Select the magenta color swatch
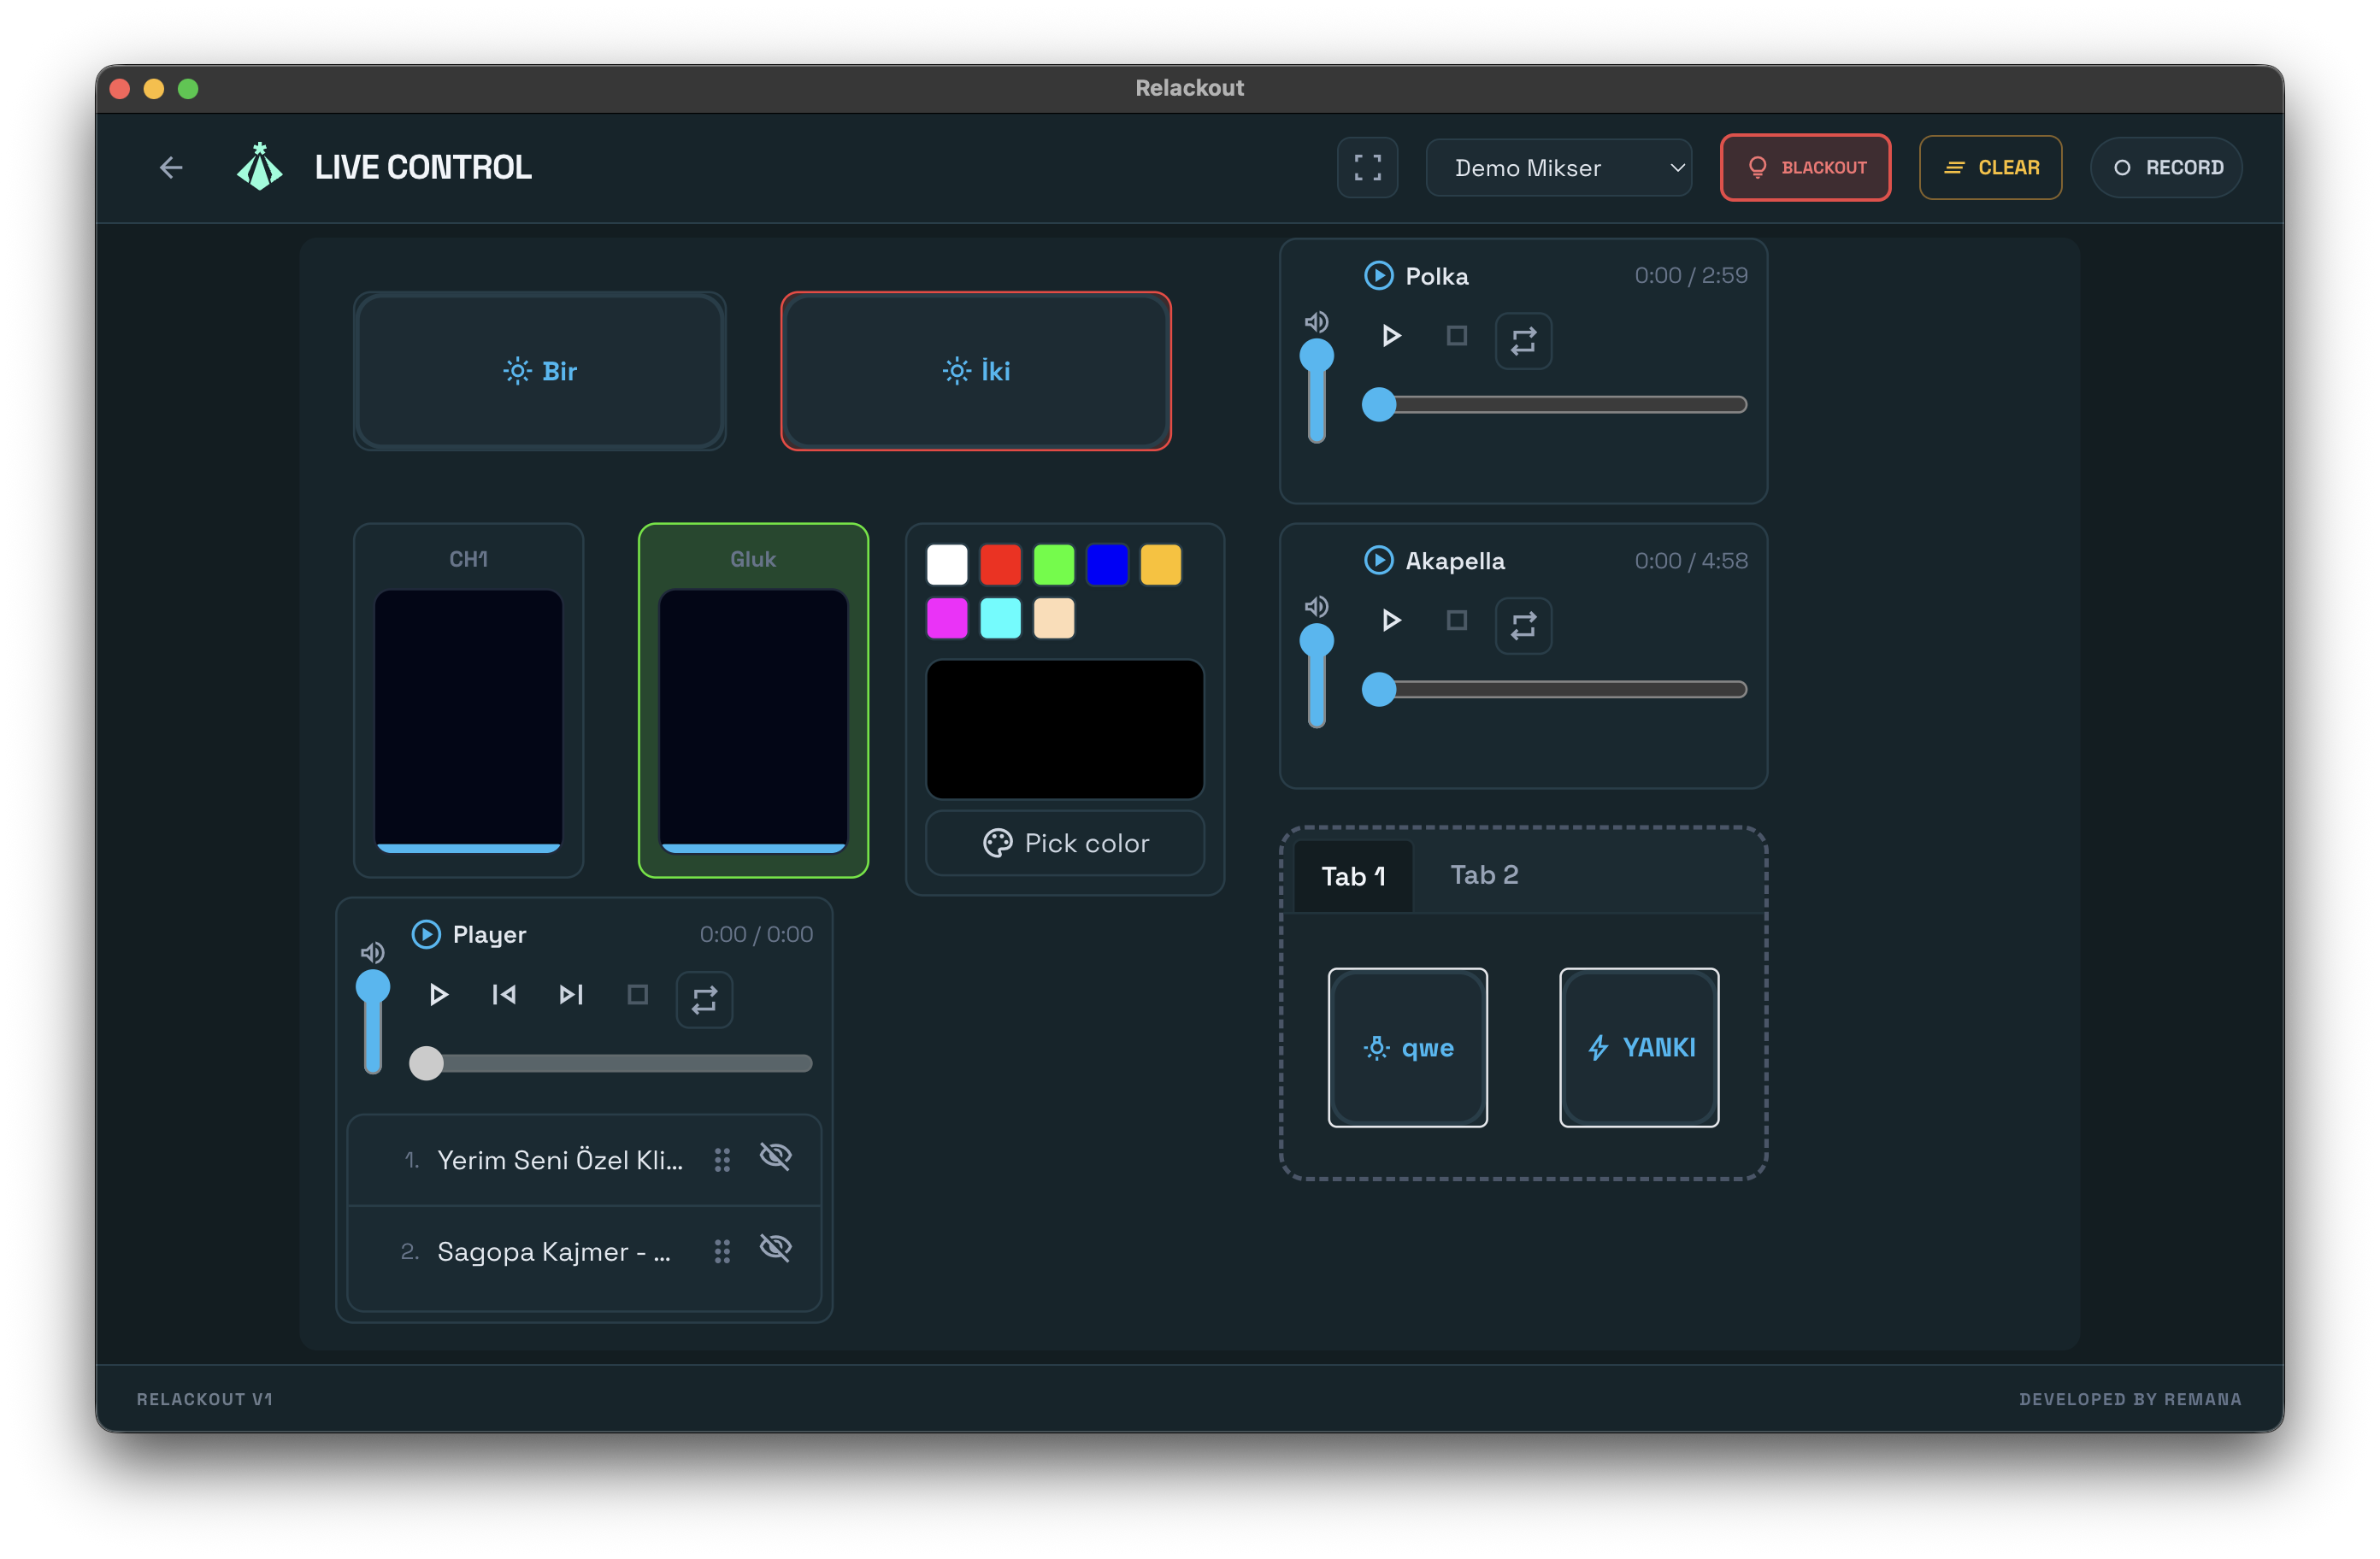2380x1559 pixels. 947,618
